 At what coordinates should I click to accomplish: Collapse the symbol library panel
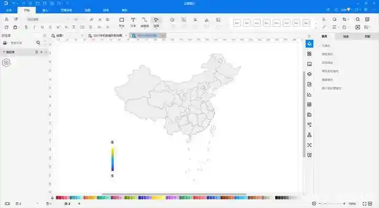pyautogui.click(x=44, y=36)
